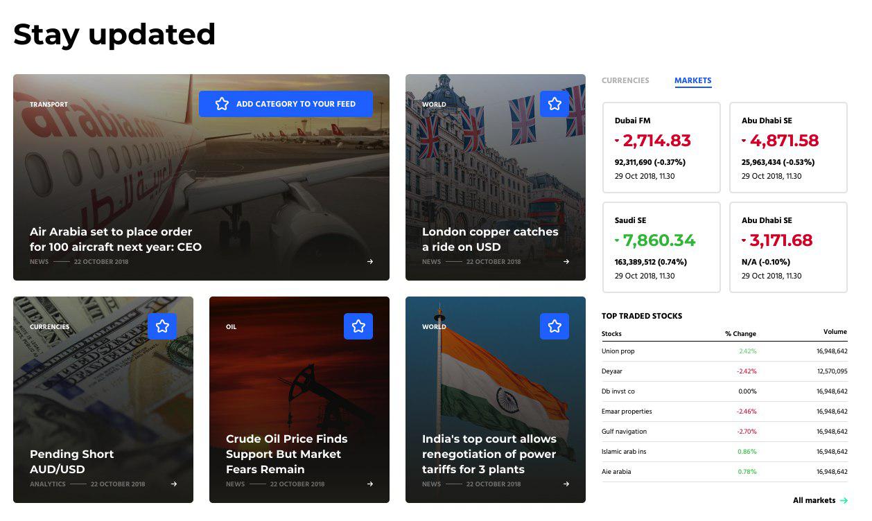Click star icon on London copper card
This screenshot has width=872, height=521.
point(555,104)
